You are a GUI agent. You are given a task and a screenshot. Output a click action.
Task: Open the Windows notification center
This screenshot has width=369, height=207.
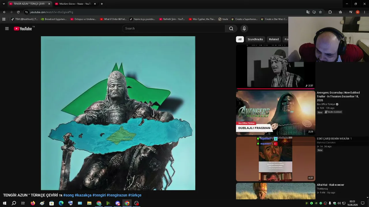(363, 203)
